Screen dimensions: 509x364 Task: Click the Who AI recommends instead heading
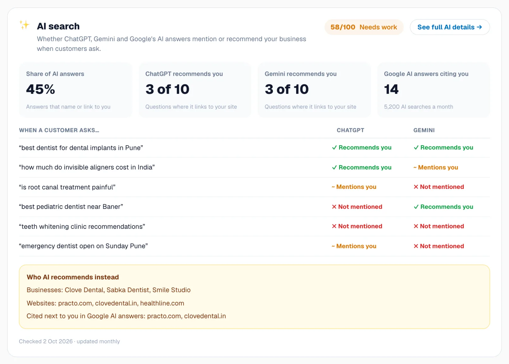click(x=73, y=277)
